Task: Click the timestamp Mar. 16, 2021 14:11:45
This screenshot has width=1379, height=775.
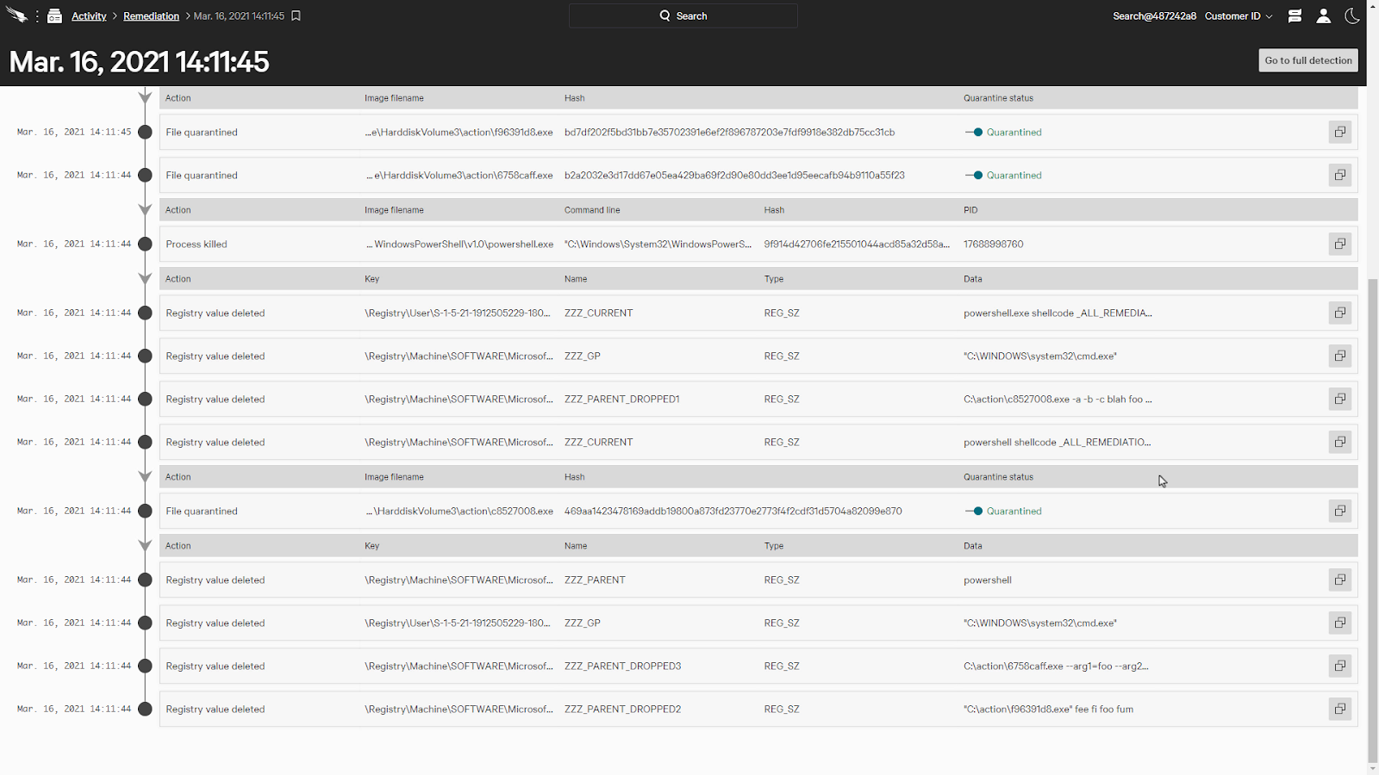Action: click(x=74, y=132)
